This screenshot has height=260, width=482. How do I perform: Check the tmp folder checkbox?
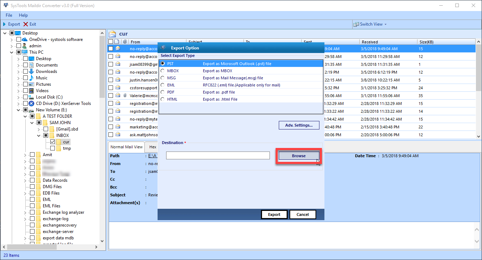coord(52,148)
